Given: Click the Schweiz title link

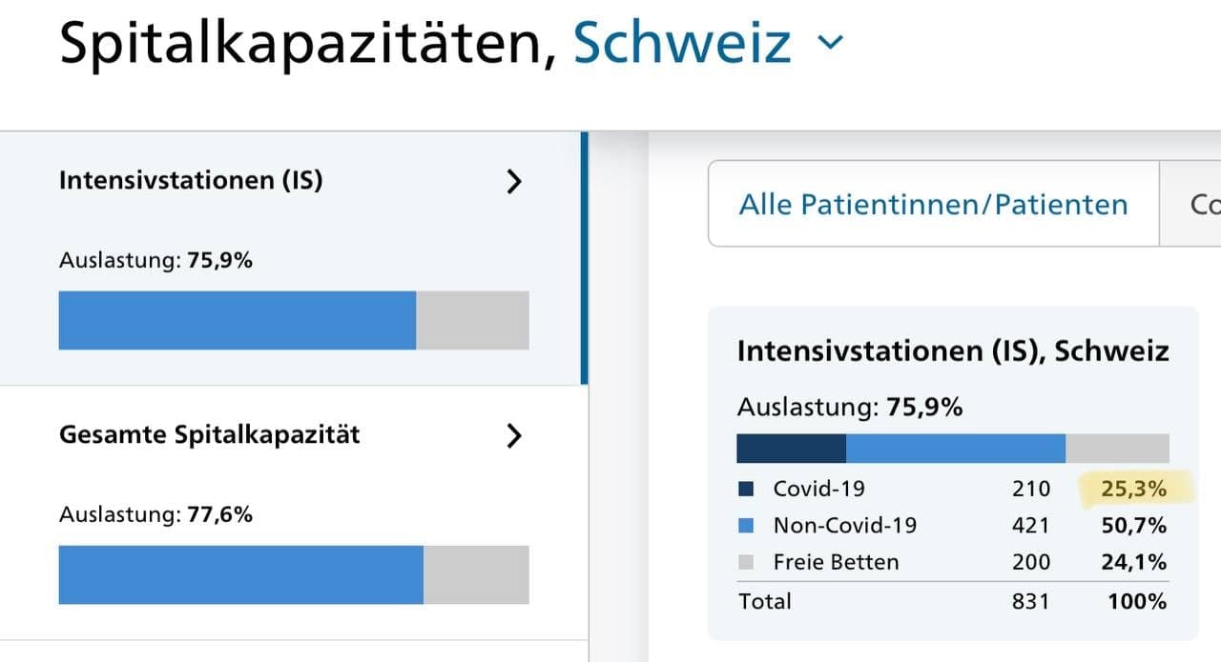Looking at the screenshot, I should pos(682,43).
